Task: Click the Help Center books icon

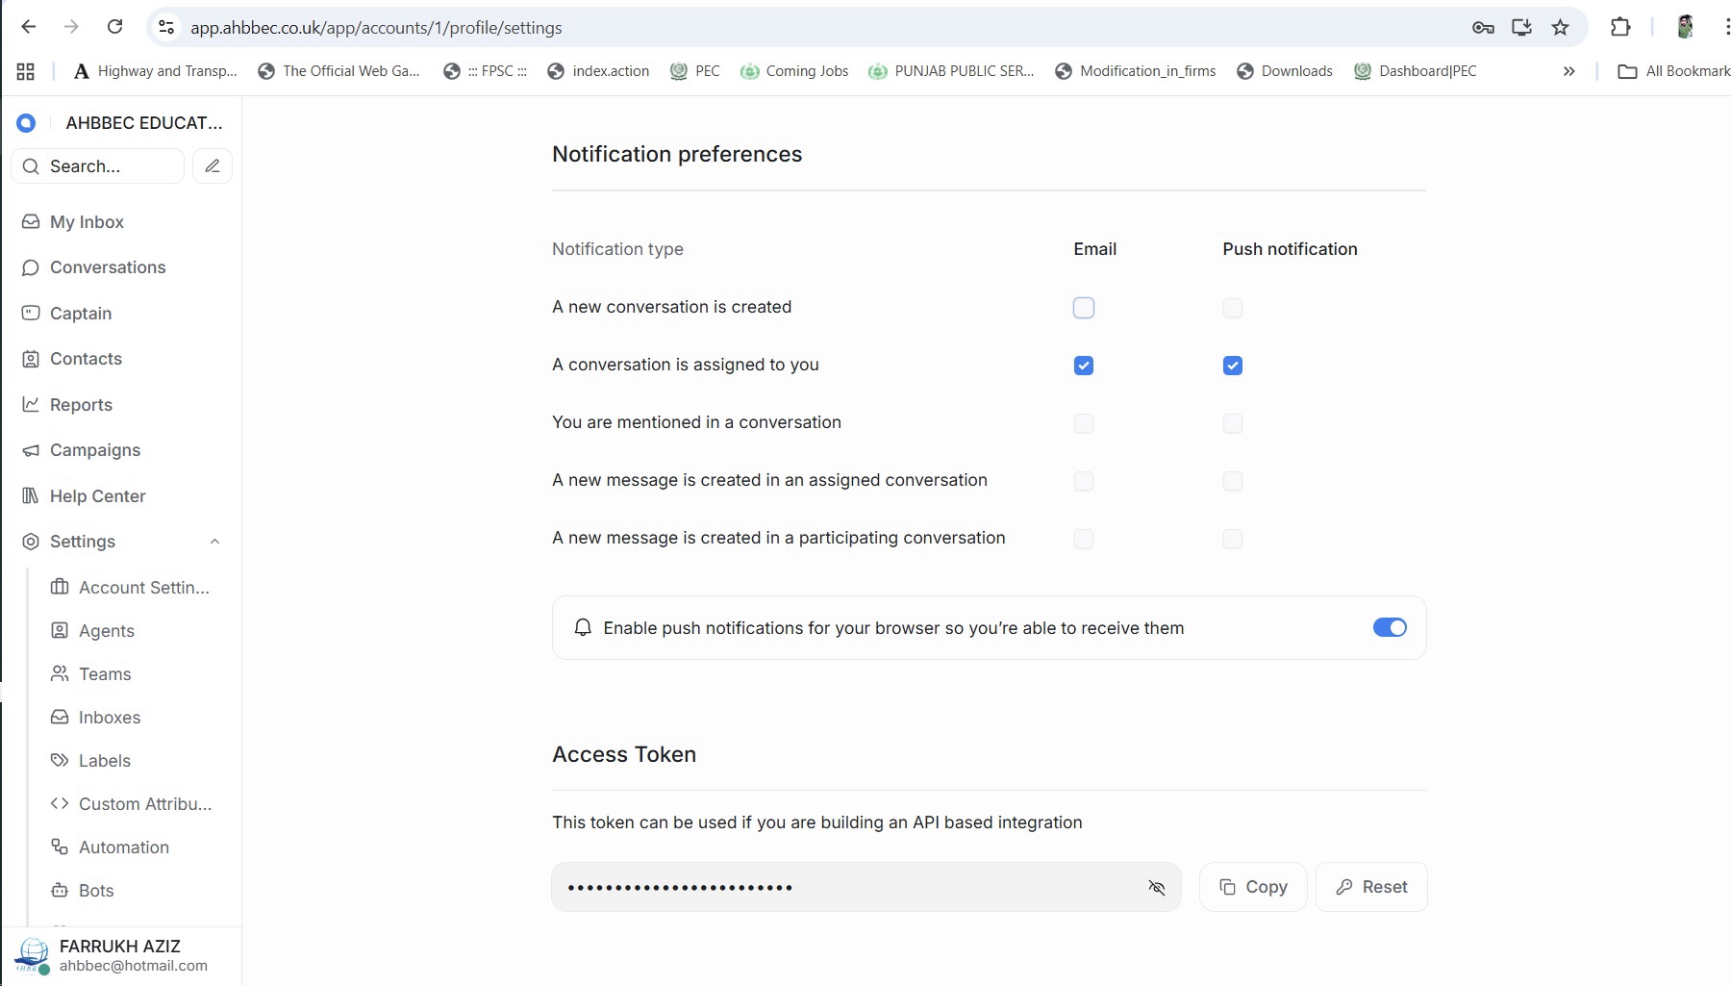Action: [x=31, y=496]
